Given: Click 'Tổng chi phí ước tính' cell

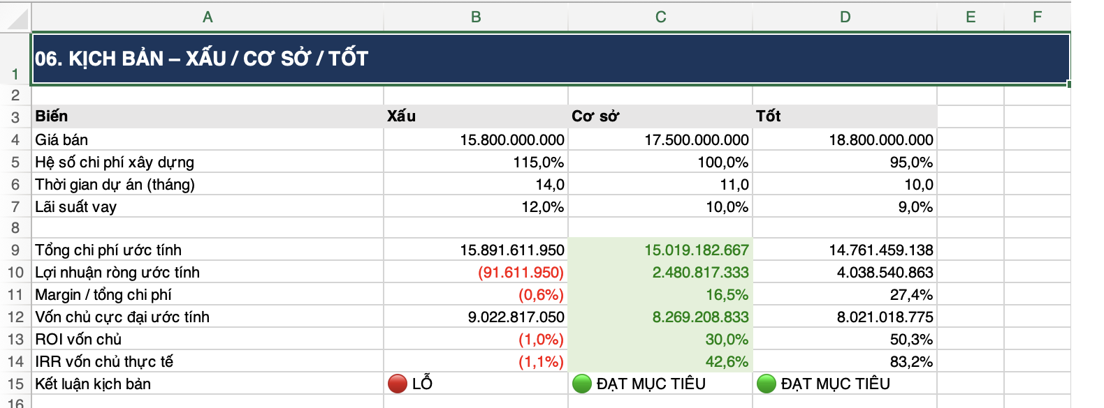Looking at the screenshot, I should 208,250.
